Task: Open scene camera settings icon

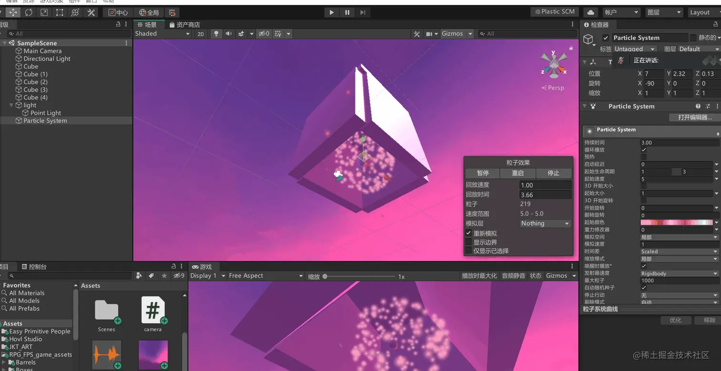Action: [429, 34]
